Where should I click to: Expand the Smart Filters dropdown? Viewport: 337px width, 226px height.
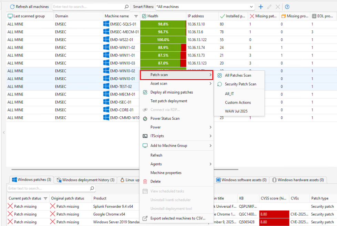click(251, 7)
